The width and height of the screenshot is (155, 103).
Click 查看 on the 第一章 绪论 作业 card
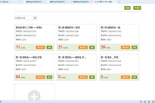pyautogui.click(x=134, y=77)
